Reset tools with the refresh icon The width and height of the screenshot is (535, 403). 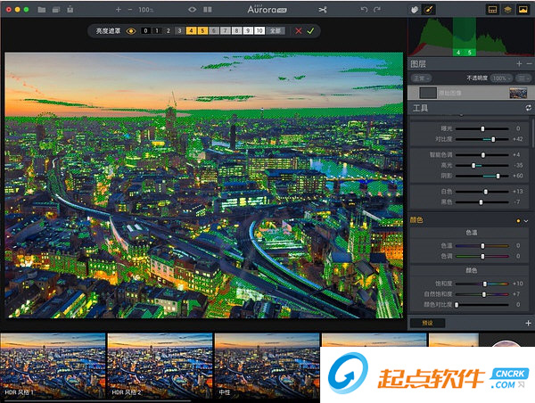click(528, 108)
